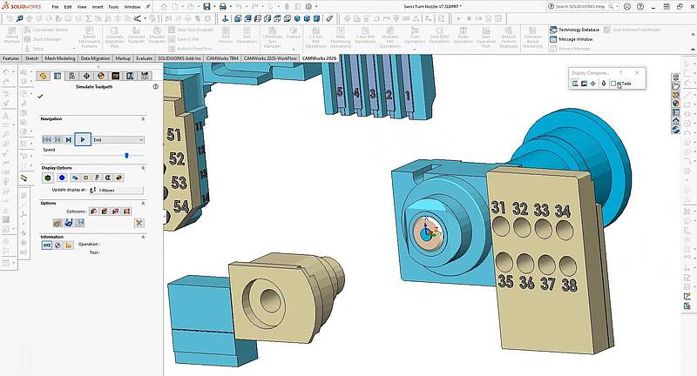Image resolution: width=697 pixels, height=376 pixels.
Task: Click the green checkmark to accept simulation
Action: click(x=40, y=96)
